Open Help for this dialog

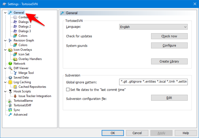point(186,133)
